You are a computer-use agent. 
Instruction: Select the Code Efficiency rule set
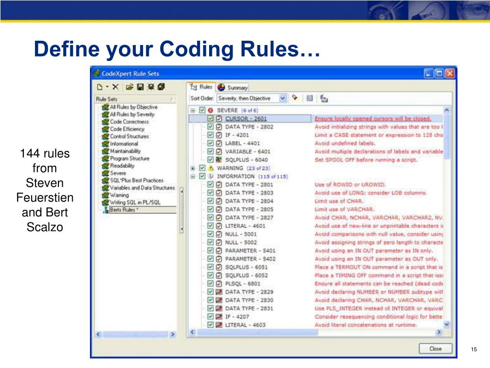click(x=127, y=129)
